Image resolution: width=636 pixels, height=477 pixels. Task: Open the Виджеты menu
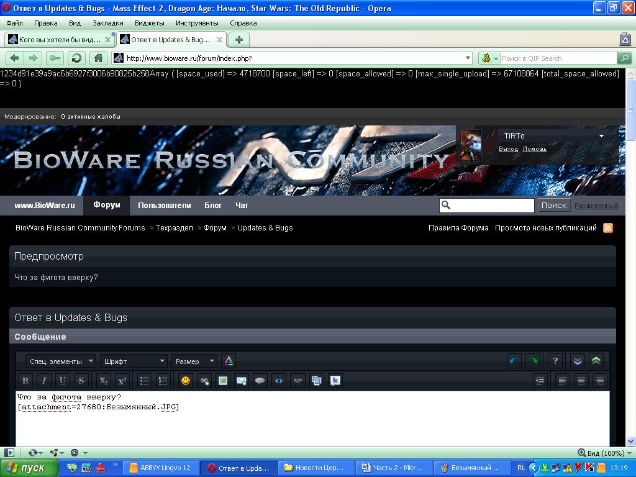click(149, 23)
